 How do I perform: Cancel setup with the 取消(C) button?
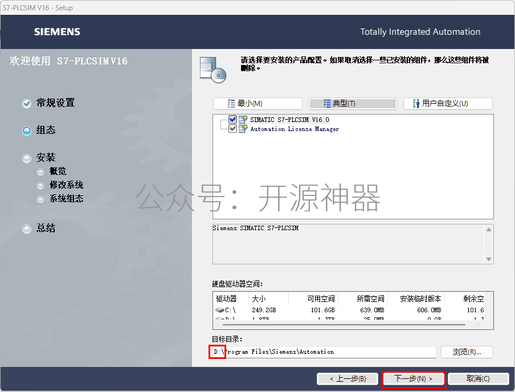(478, 379)
